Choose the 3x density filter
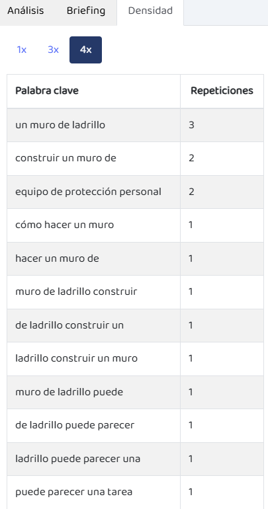 (x=54, y=50)
